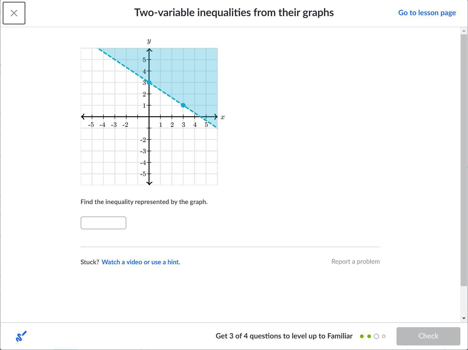Open the Watch a video or use a hint link
The image size is (468, 350).
click(x=141, y=262)
